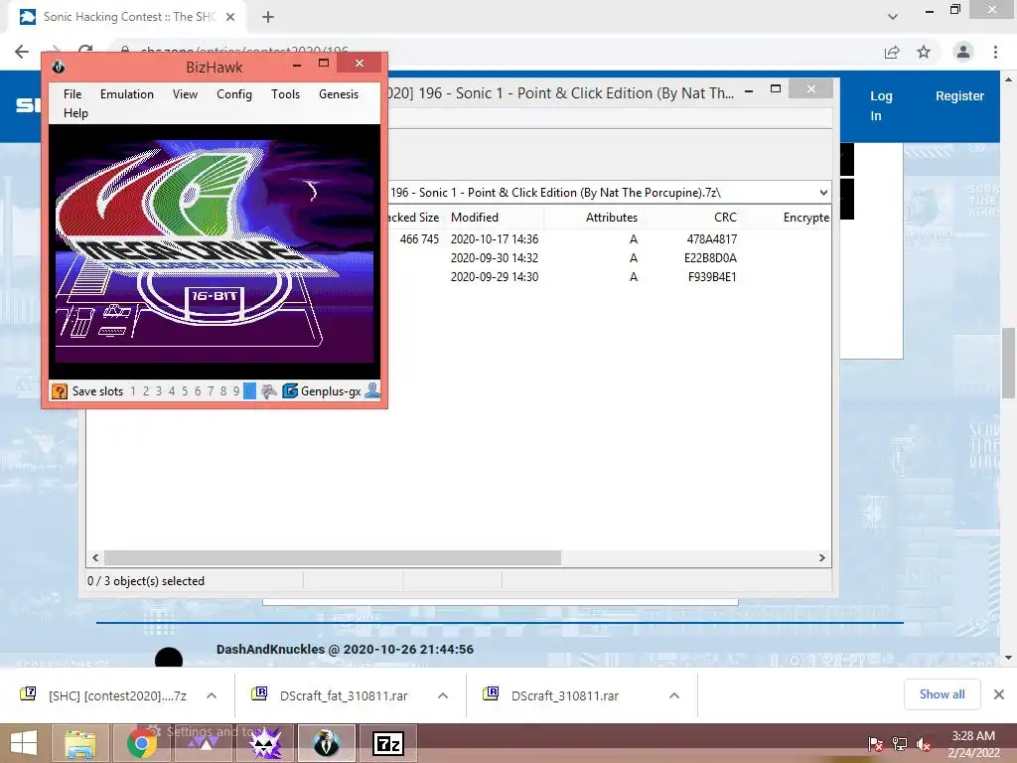Open the Tools menu in BizHawk
This screenshot has width=1017, height=763.
coord(285,94)
